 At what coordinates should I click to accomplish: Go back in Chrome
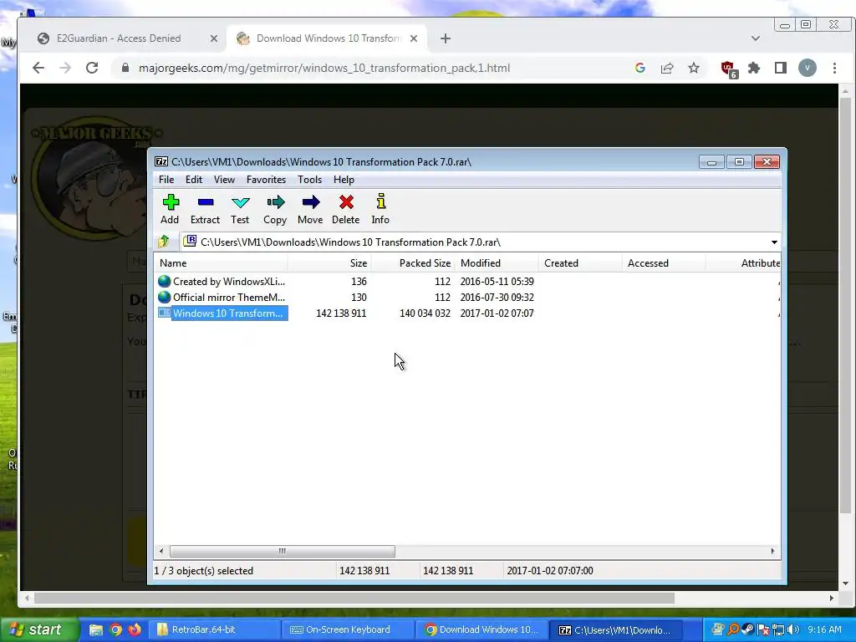coord(38,68)
